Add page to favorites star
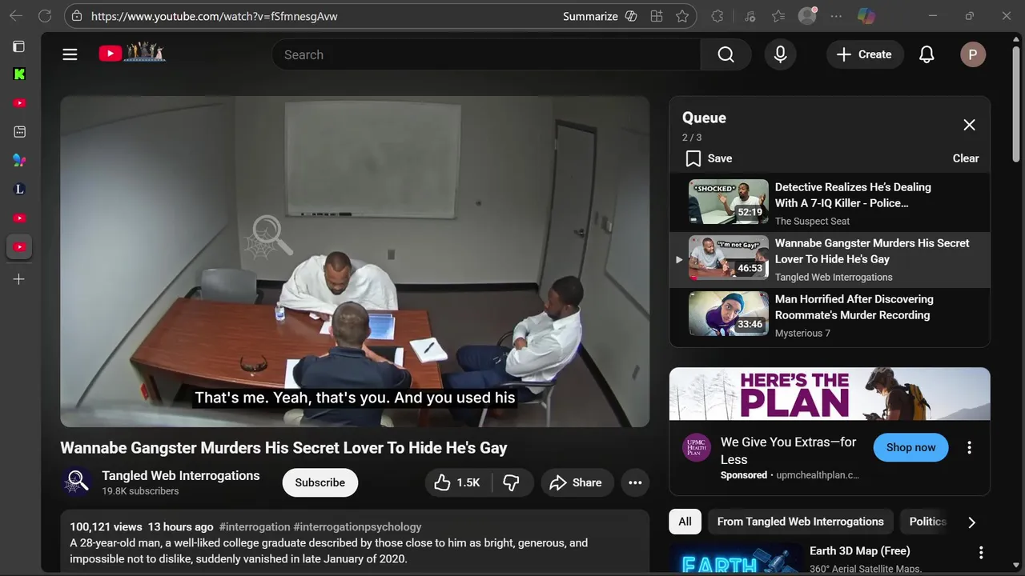The image size is (1025, 576). [x=681, y=16]
